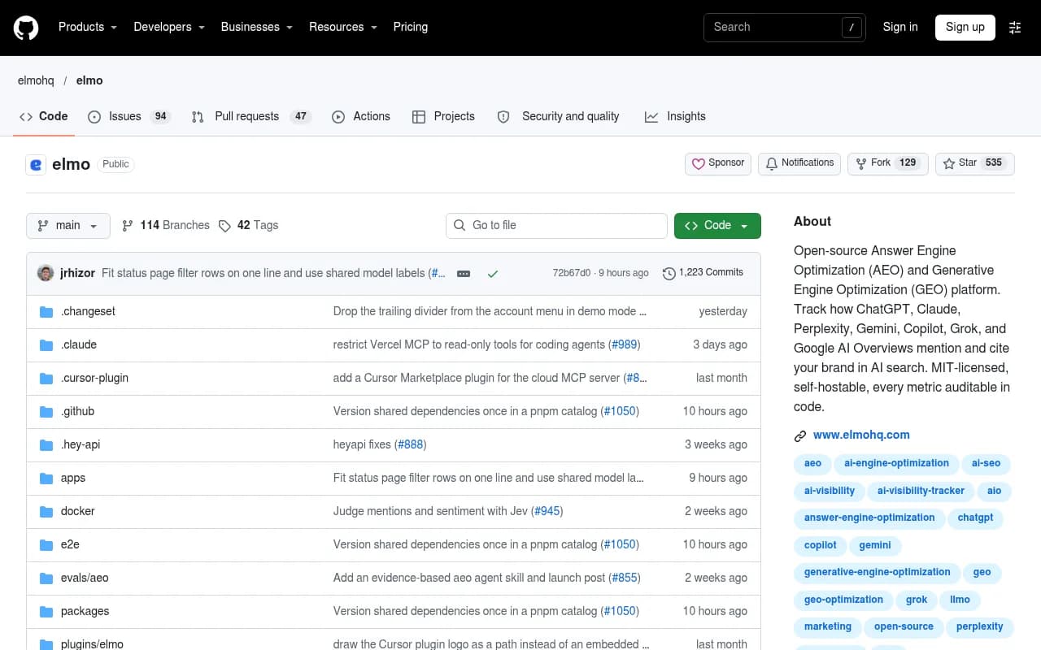Open pull request #989 link

pyautogui.click(x=625, y=344)
